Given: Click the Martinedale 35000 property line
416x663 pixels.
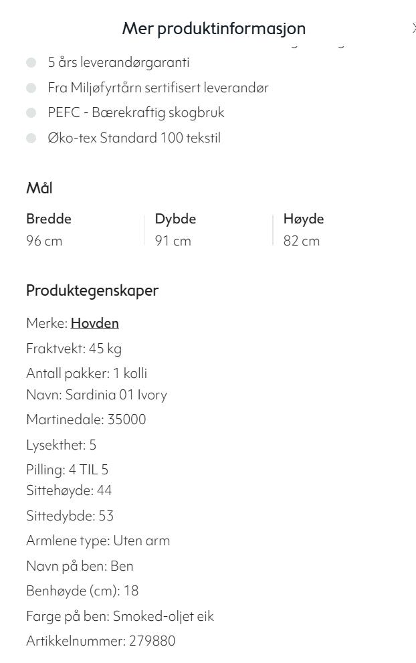Looking at the screenshot, I should tap(86, 419).
